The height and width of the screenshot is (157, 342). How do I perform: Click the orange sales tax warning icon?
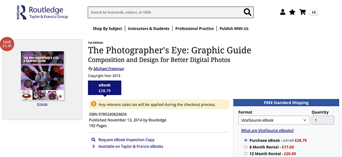tap(94, 104)
